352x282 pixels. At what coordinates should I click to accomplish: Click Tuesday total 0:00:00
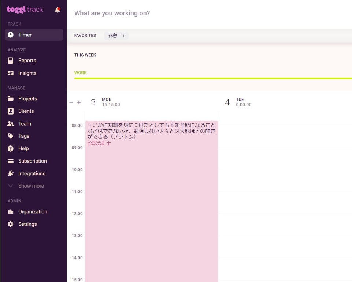tap(244, 105)
